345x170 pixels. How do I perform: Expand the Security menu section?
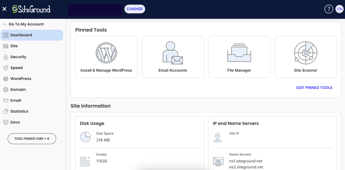tap(32, 57)
